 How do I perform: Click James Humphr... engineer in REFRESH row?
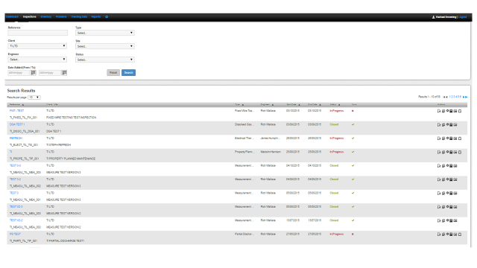[270, 138]
